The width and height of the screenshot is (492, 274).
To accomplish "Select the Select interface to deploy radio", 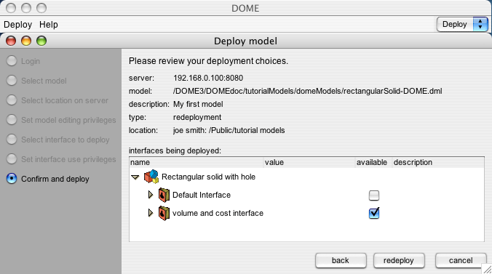I will pyautogui.click(x=12, y=140).
